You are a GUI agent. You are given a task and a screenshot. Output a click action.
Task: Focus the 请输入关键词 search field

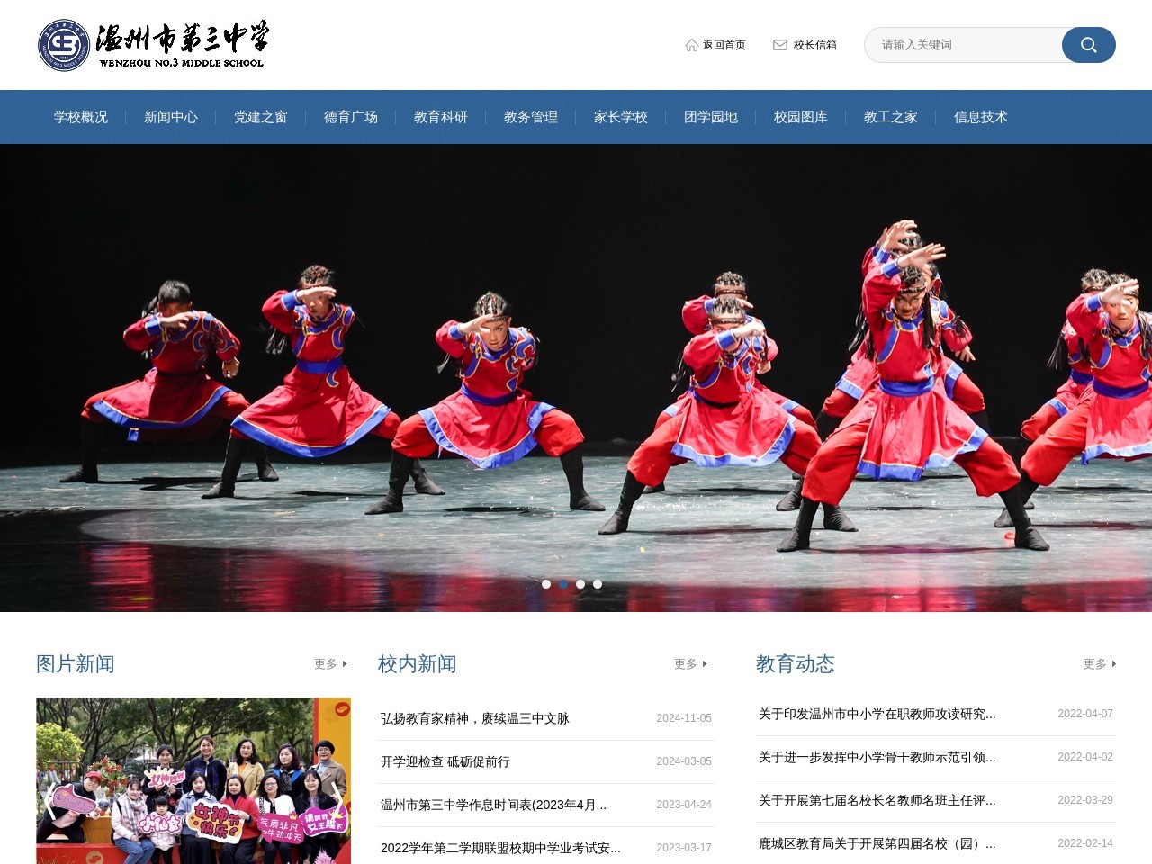pos(963,45)
